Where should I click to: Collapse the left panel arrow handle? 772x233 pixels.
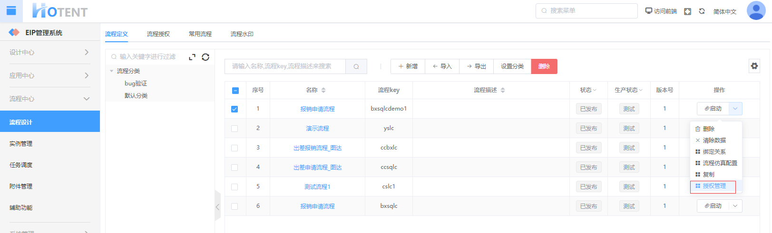point(217,206)
